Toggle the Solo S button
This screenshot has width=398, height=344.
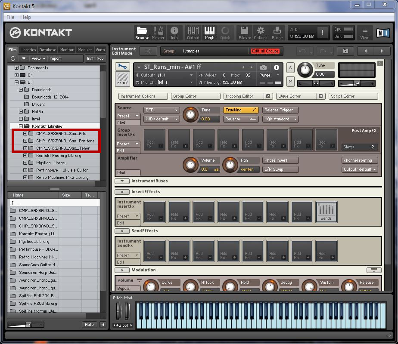[290, 68]
